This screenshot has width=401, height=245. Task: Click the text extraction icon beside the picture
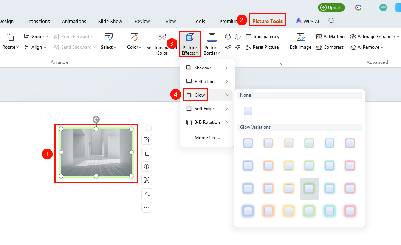(147, 180)
